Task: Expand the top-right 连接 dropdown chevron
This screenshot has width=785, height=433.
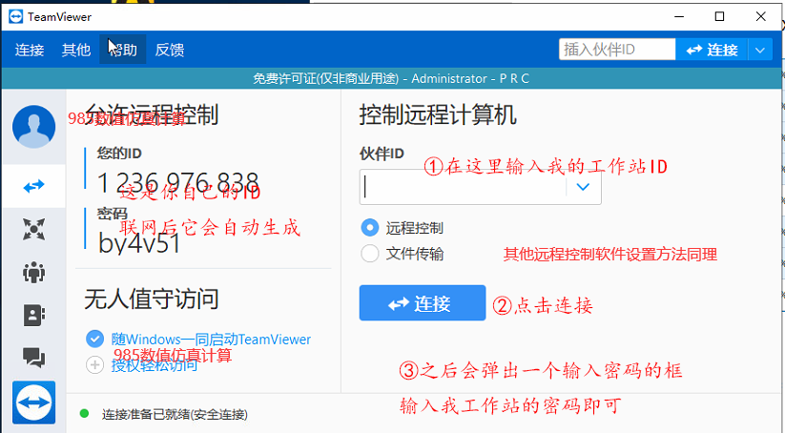Action: (760, 50)
